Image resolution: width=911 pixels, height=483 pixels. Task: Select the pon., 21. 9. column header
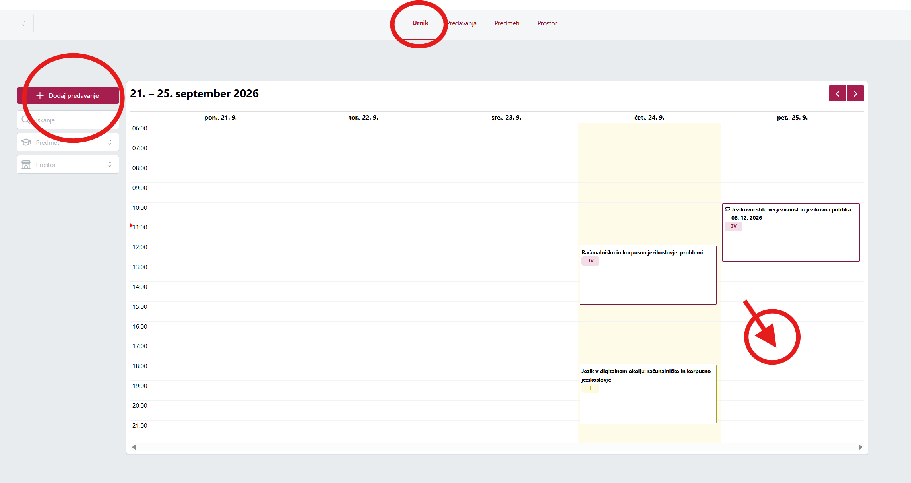221,118
